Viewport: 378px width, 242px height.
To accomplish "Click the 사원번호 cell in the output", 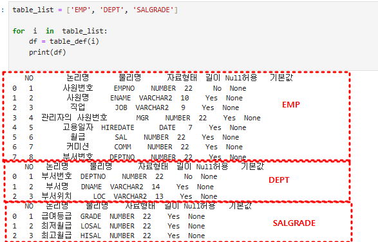I will (78, 88).
